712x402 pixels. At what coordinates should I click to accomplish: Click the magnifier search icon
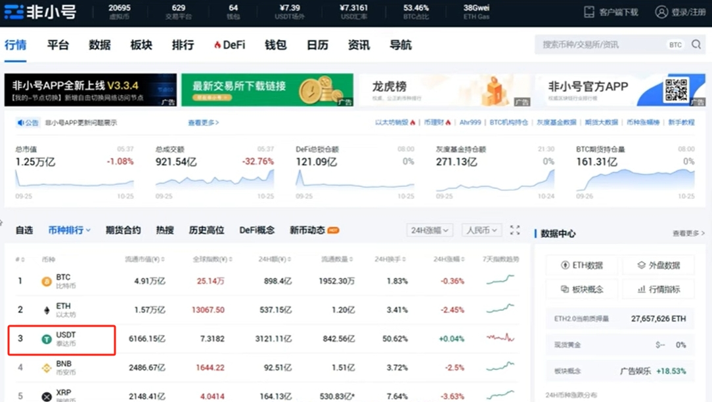click(696, 45)
